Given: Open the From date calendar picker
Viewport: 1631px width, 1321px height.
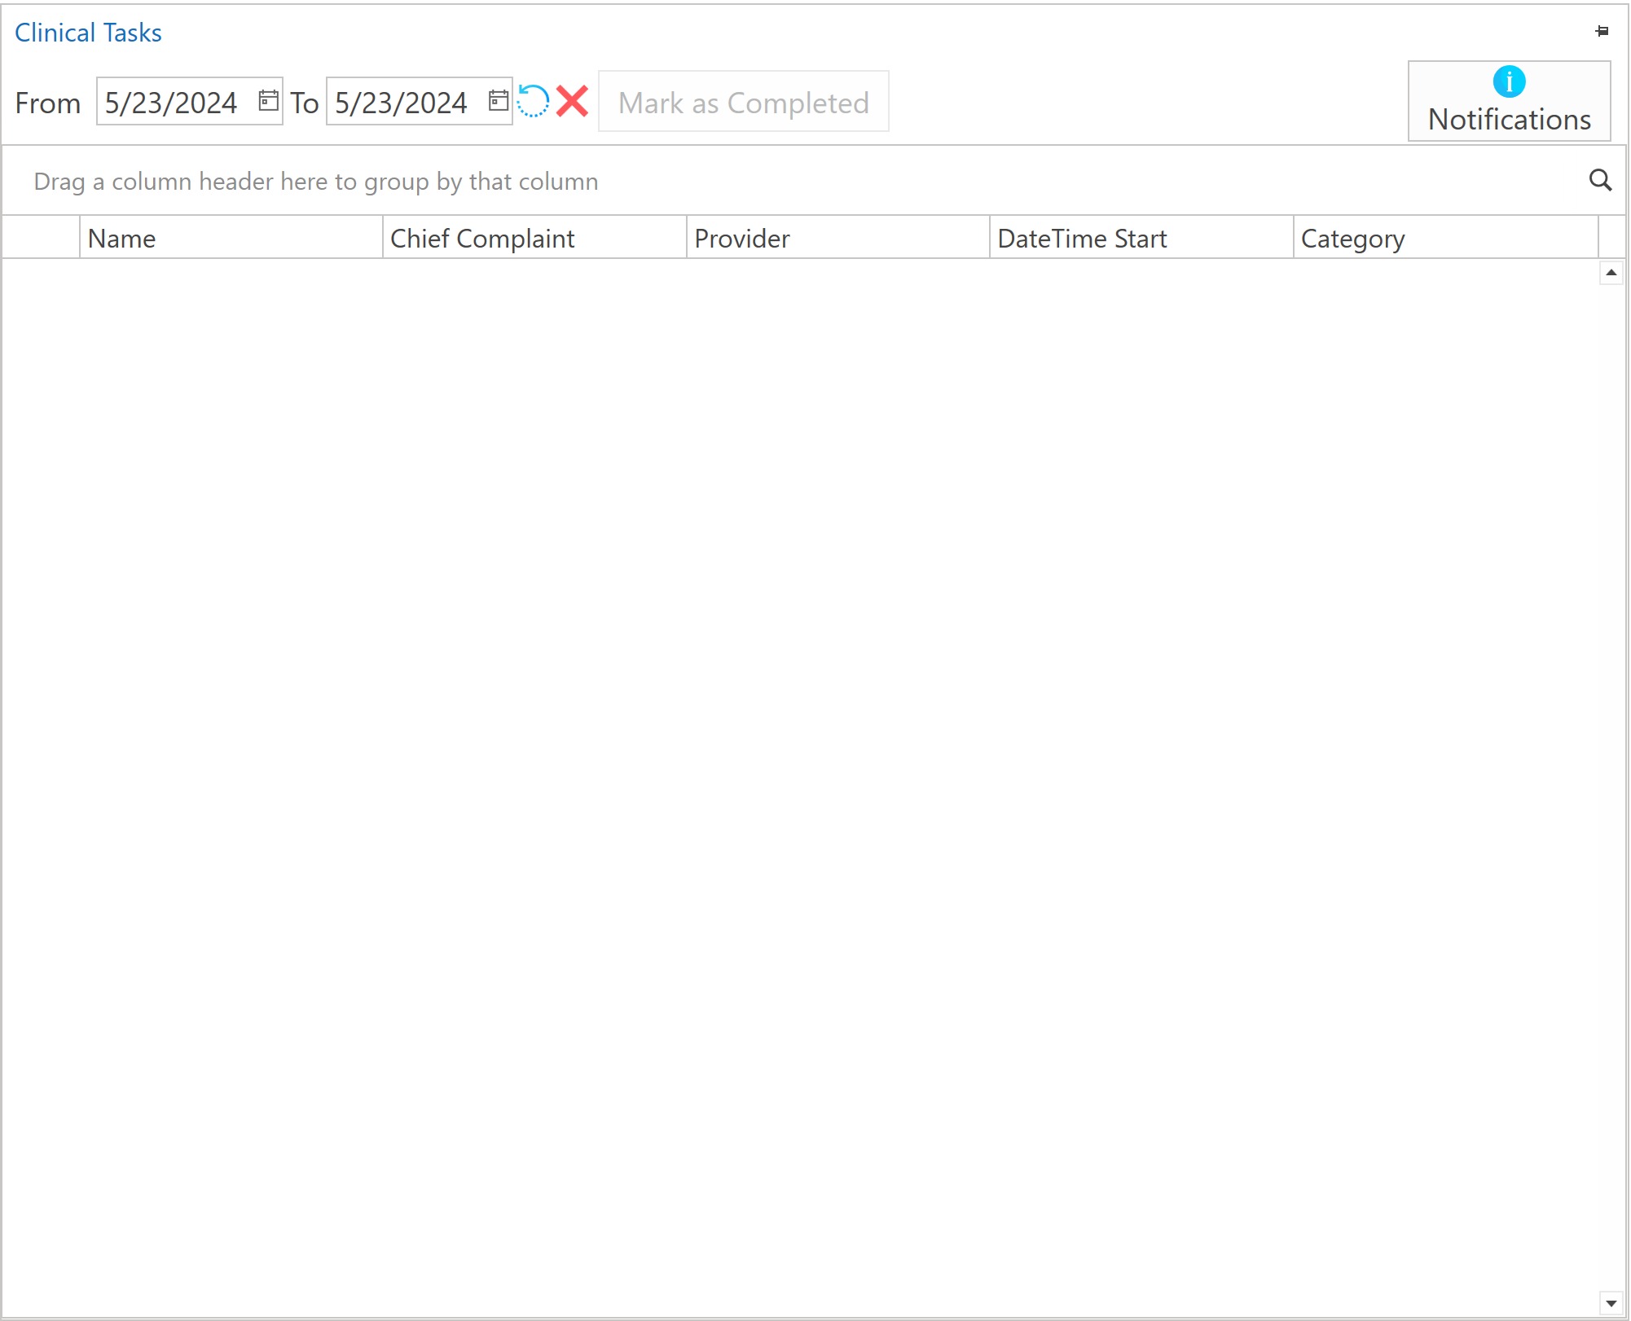Looking at the screenshot, I should coord(268,101).
